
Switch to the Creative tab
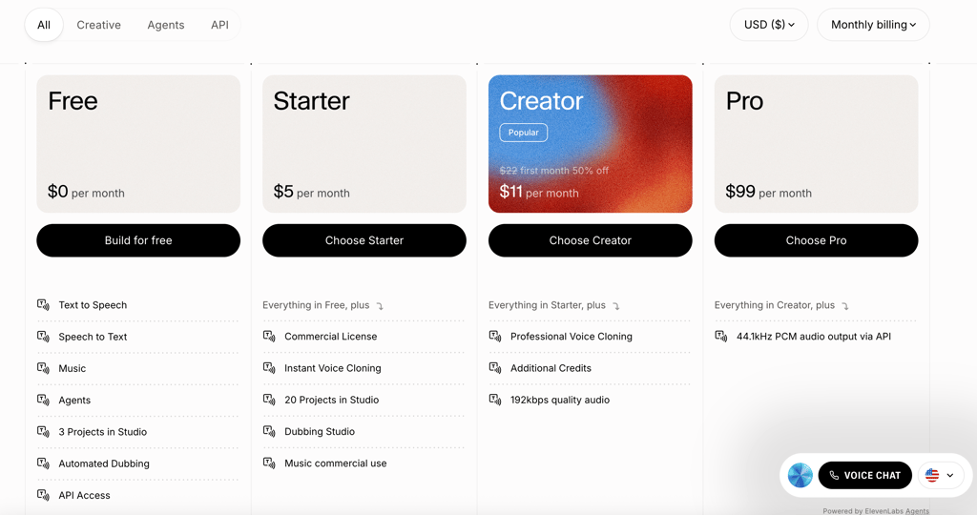[x=98, y=25]
